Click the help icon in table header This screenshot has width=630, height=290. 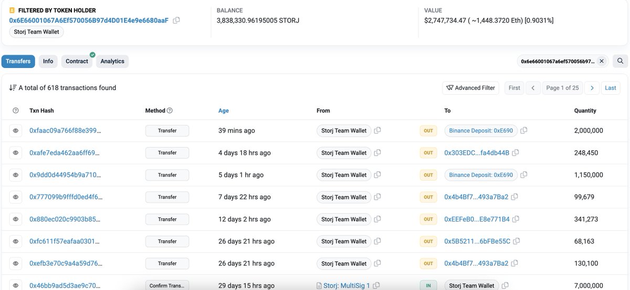coord(16,110)
